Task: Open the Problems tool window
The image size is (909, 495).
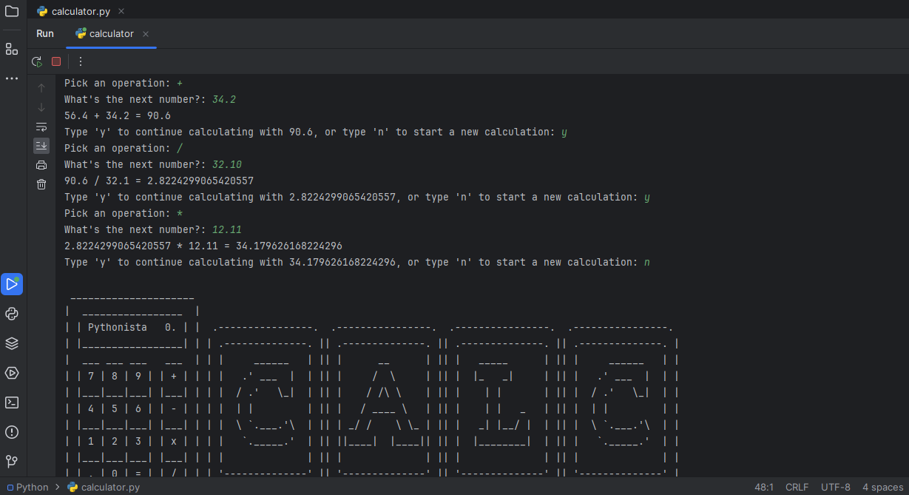Action: 12,432
